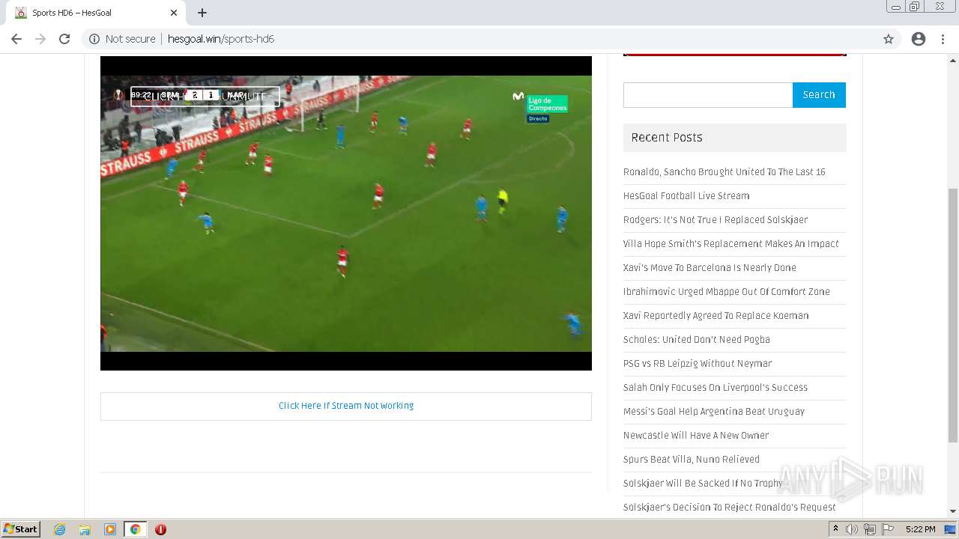Open Xavi Reportedly Agreed To Replace Koeman

point(716,315)
